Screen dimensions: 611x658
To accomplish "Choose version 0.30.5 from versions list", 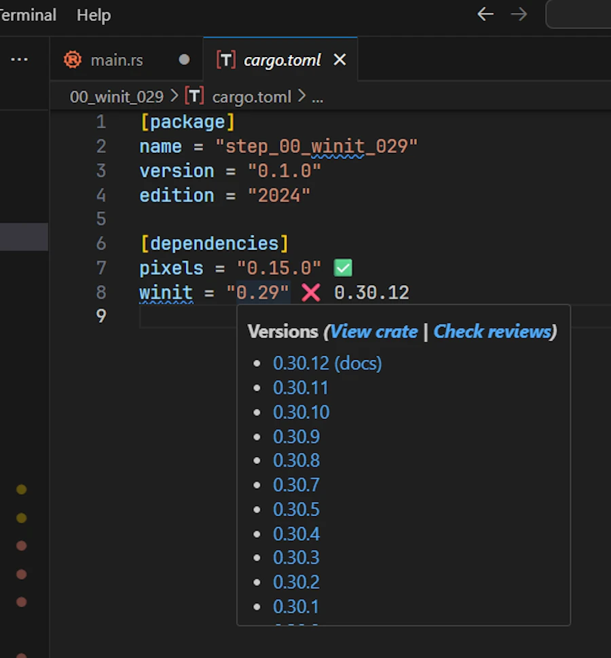I will 296,509.
